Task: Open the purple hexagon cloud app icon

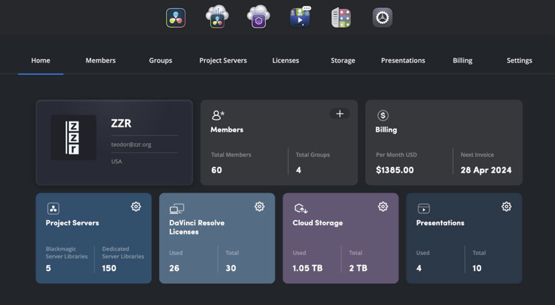Action: point(258,17)
